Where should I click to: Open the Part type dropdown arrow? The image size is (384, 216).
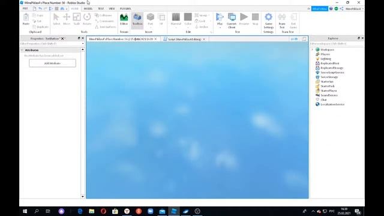click(151, 27)
